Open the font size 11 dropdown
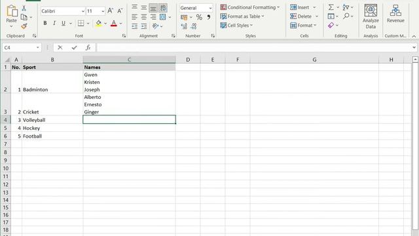The image size is (419, 236). click(103, 11)
